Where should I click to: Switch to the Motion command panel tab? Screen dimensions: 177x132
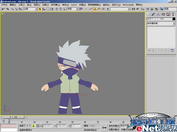click(163, 14)
